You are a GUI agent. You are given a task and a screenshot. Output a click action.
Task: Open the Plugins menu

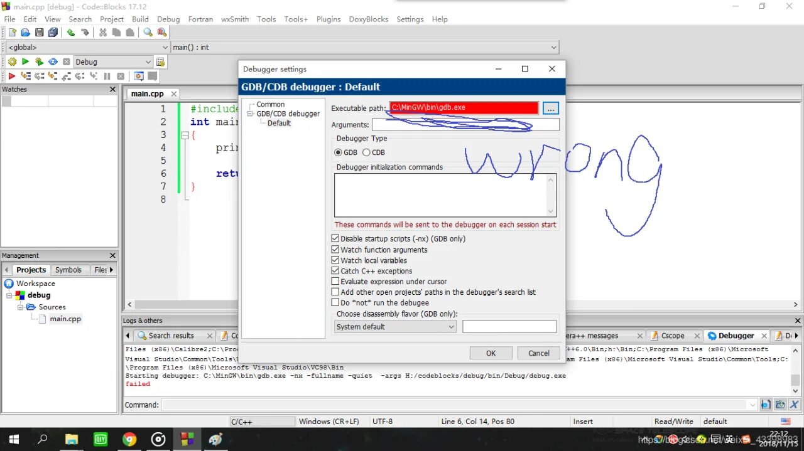coord(329,19)
